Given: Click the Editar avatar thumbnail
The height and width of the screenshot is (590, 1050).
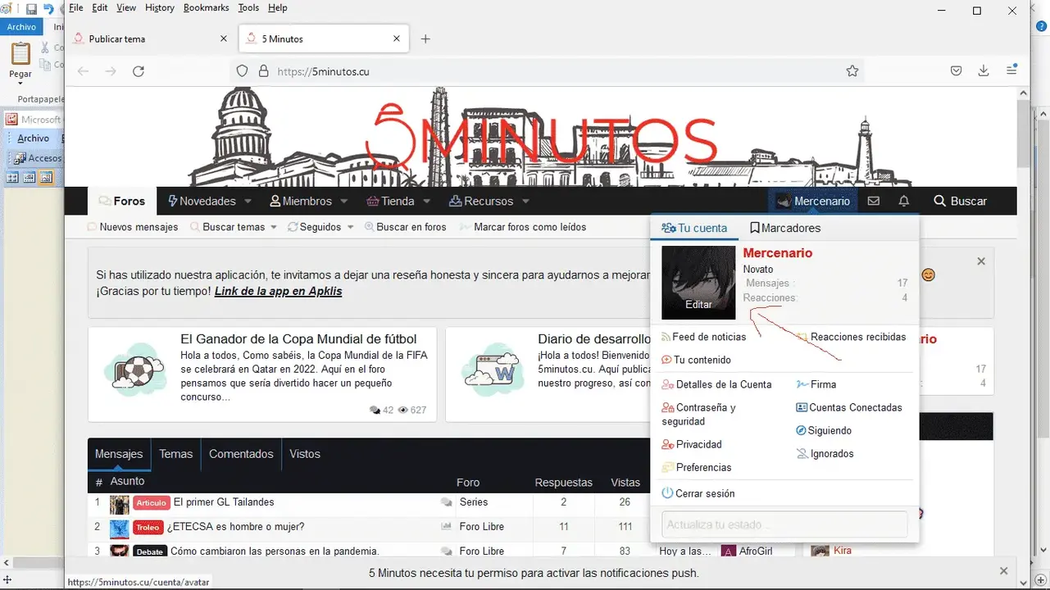Looking at the screenshot, I should click(x=698, y=282).
